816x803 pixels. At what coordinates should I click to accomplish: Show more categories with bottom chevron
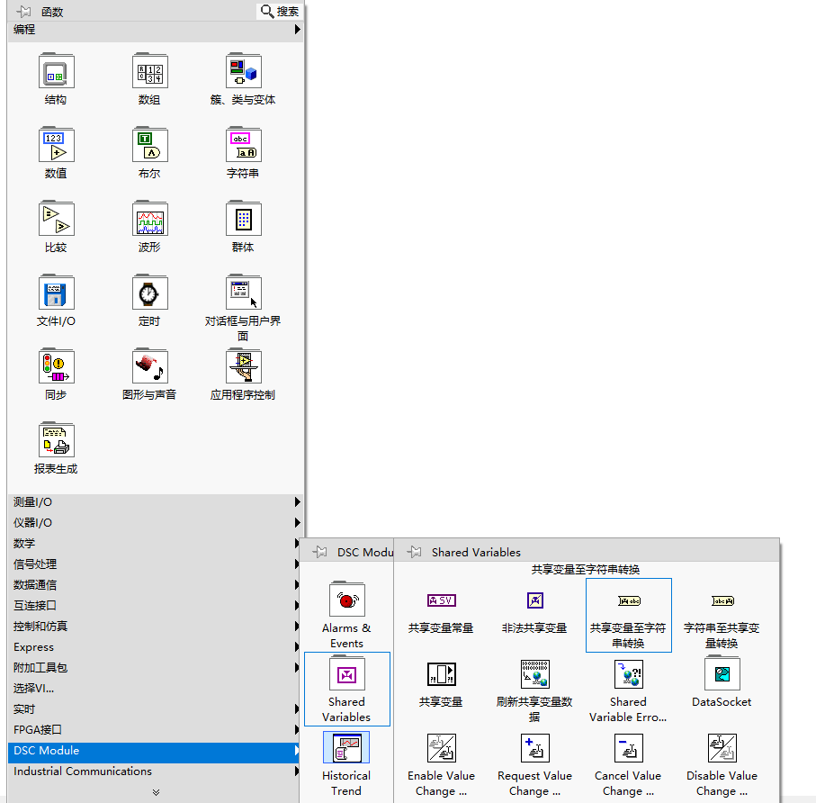(156, 792)
